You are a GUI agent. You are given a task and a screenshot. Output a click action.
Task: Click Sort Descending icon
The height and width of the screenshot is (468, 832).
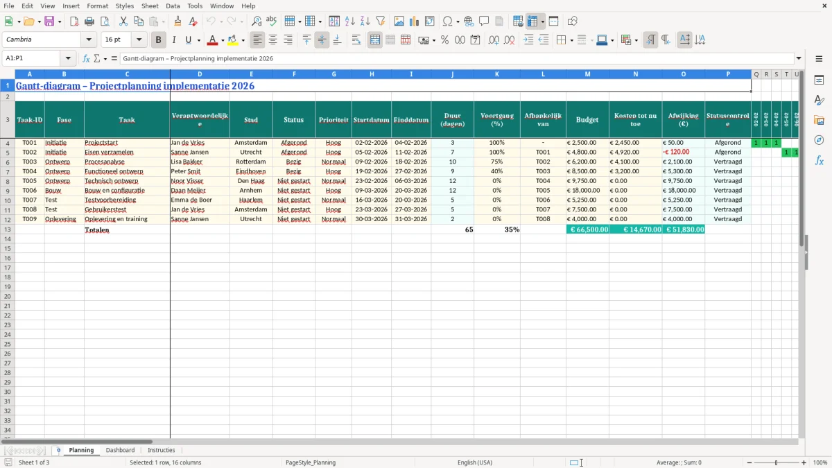tap(365, 21)
